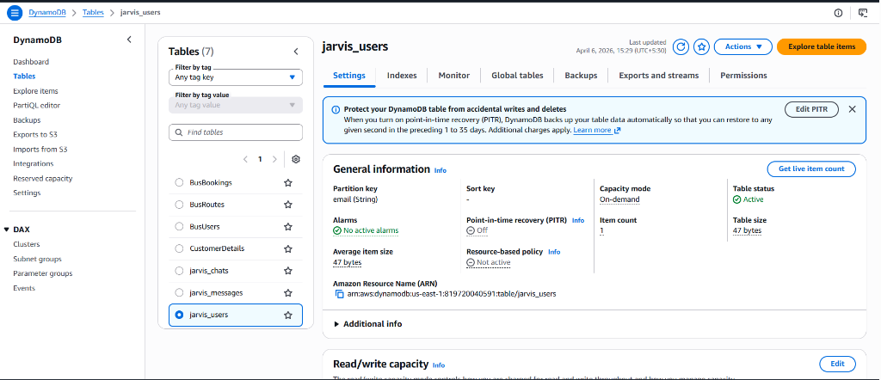This screenshot has width=881, height=380.
Task: Collapse the DAX navigation section
Action: pos(7,230)
